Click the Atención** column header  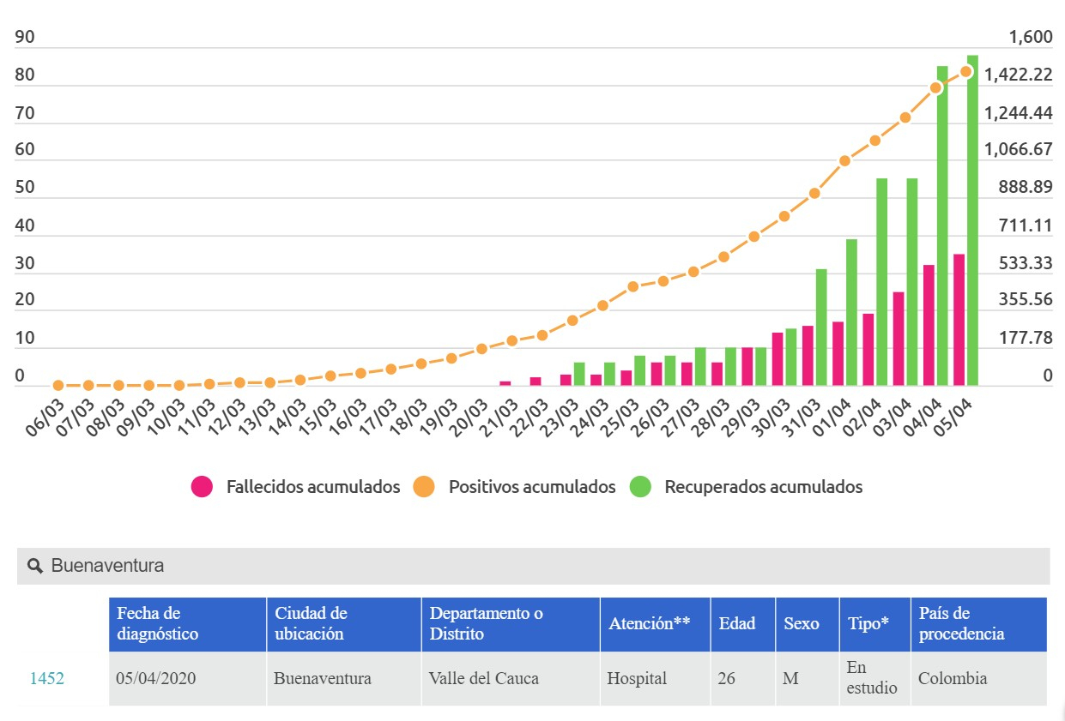coord(656,624)
